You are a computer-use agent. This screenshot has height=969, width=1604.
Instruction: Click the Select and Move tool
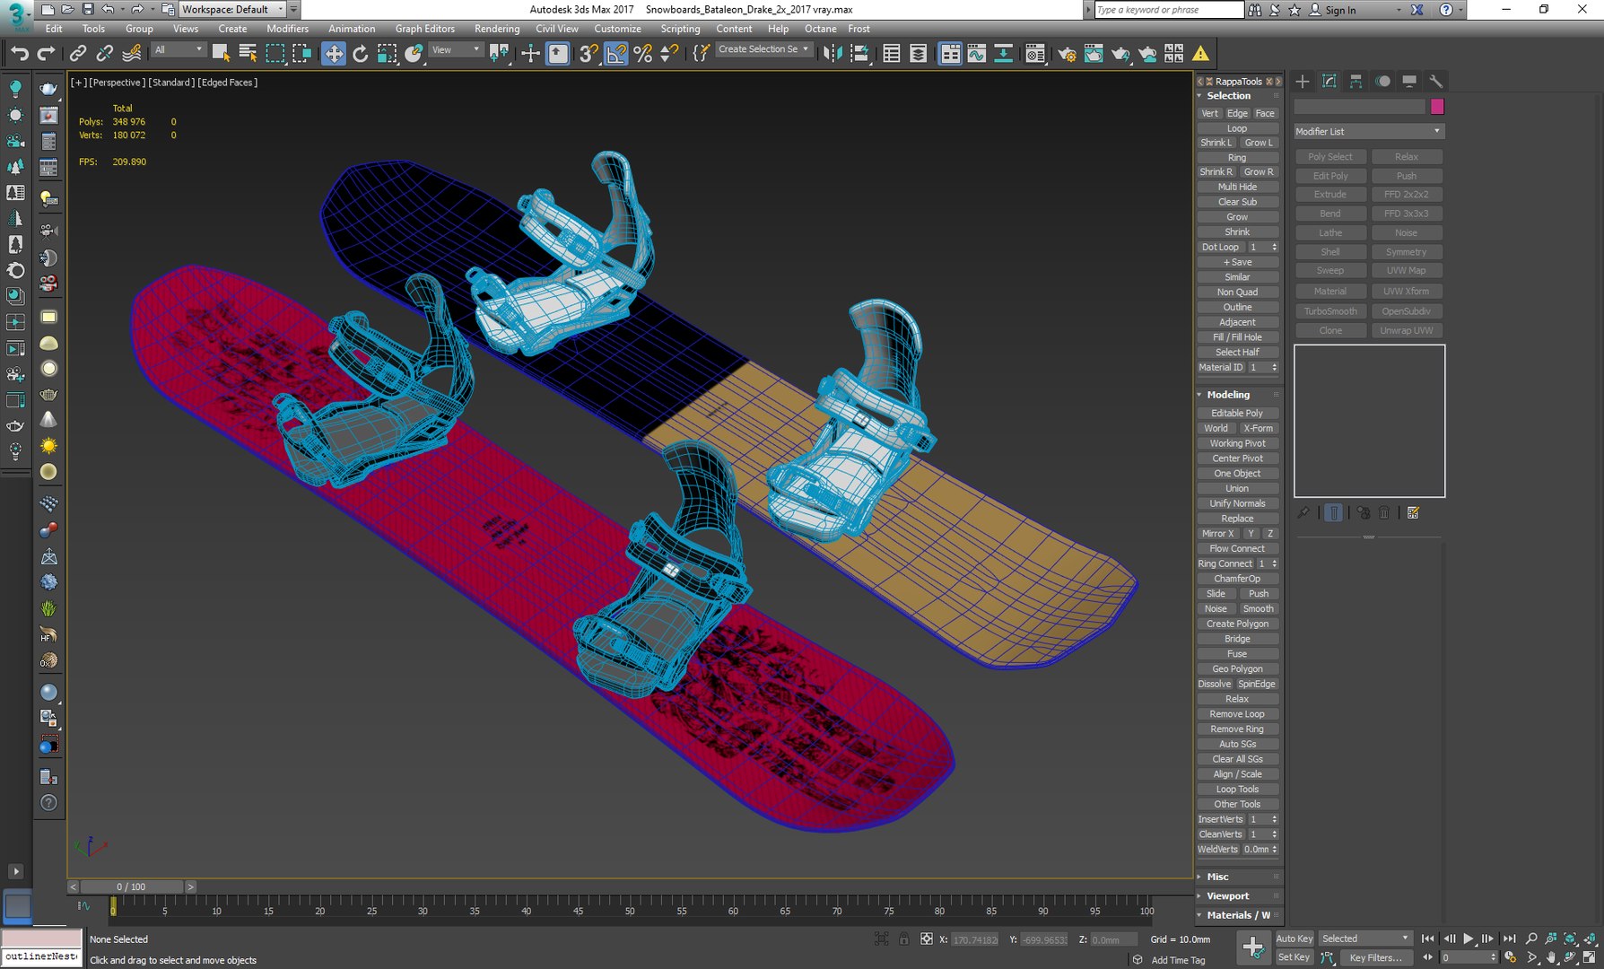[333, 54]
